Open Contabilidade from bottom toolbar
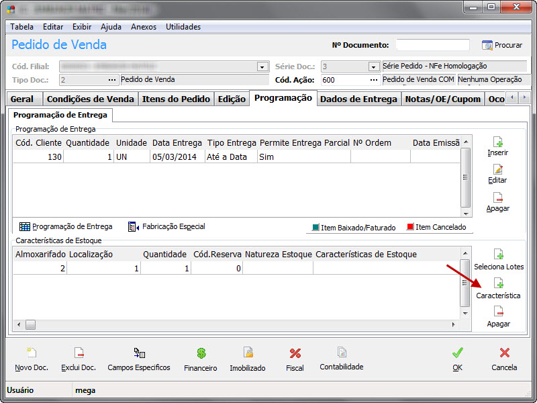The image size is (537, 403). pyautogui.click(x=342, y=353)
